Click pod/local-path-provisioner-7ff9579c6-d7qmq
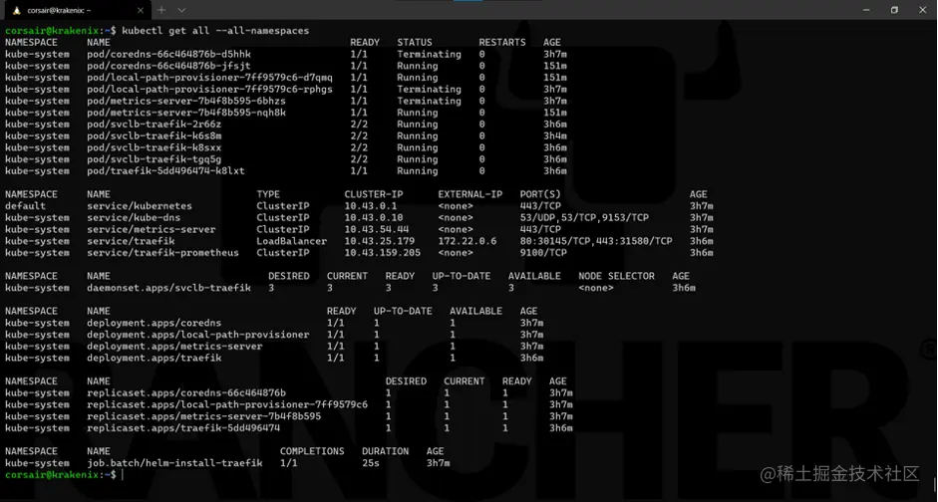Screen dimensions: 938x502 coord(209,77)
